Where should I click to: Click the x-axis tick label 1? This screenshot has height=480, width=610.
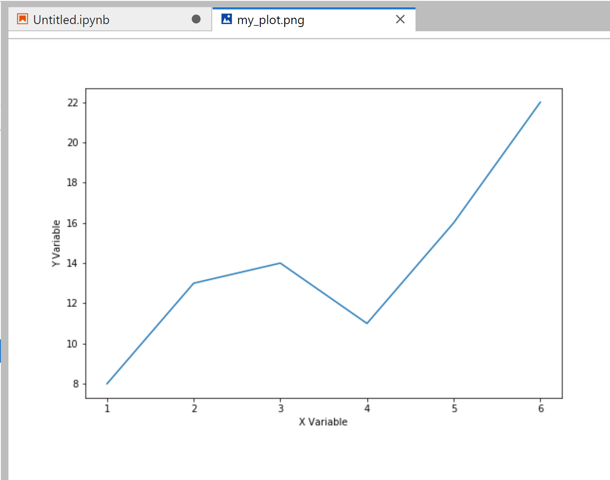click(x=107, y=408)
